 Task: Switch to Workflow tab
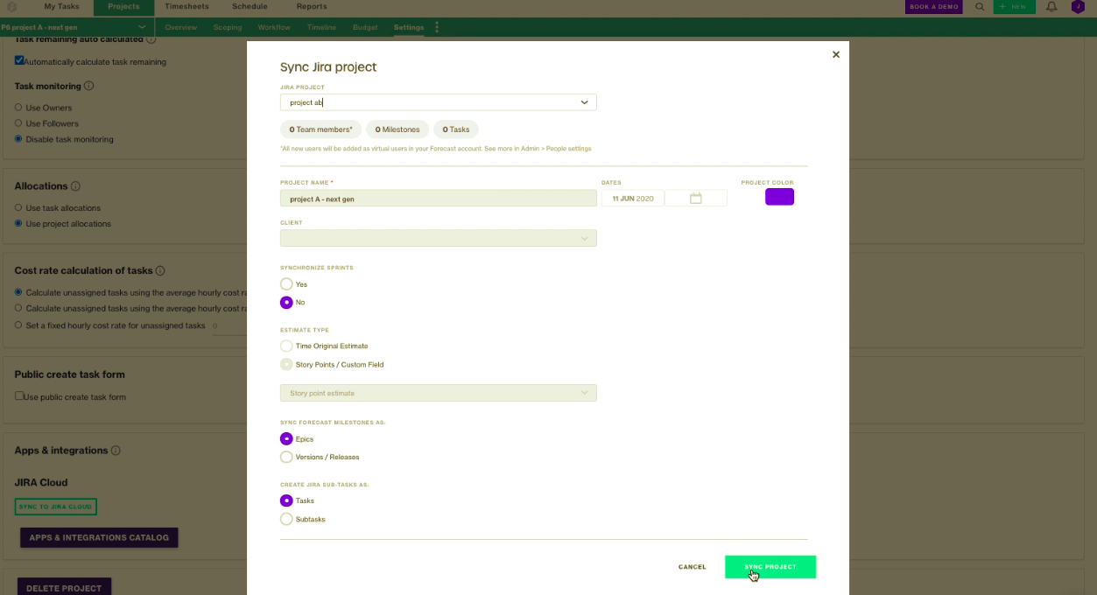(274, 27)
